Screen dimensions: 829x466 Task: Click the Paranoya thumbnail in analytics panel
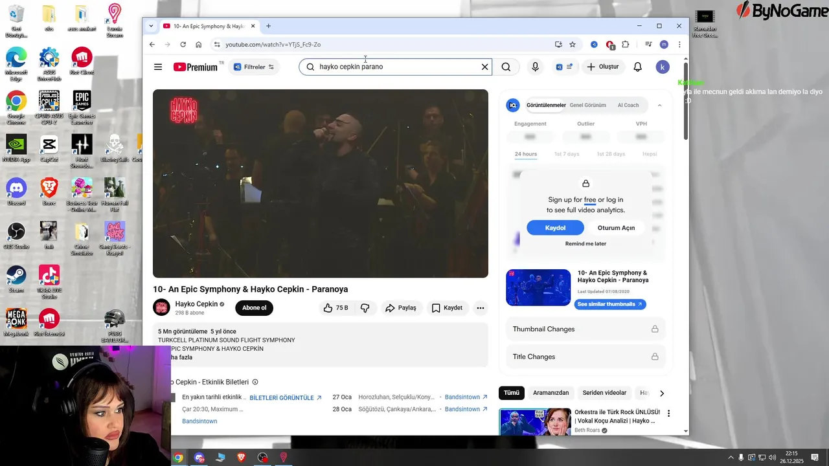coord(538,287)
